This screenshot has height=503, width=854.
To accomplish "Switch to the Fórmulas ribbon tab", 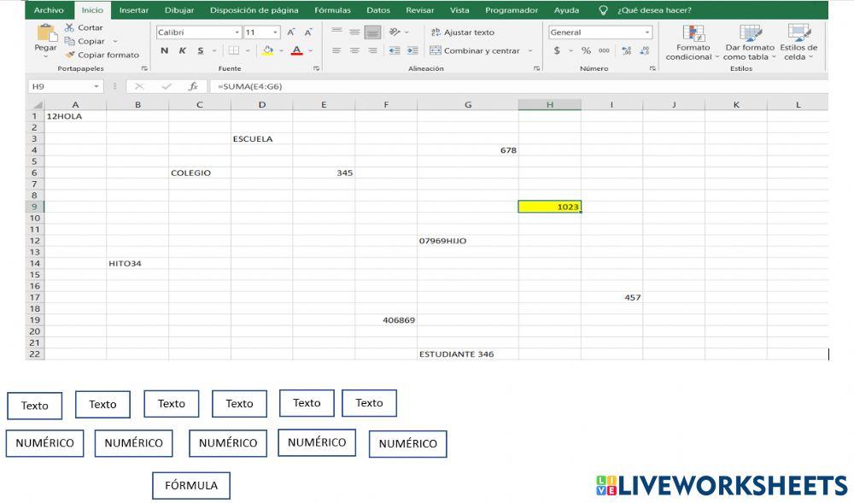I will 332,9.
